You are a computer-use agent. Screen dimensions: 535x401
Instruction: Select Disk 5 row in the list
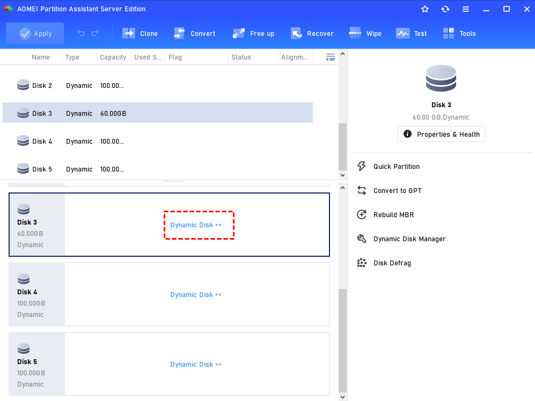tap(158, 169)
